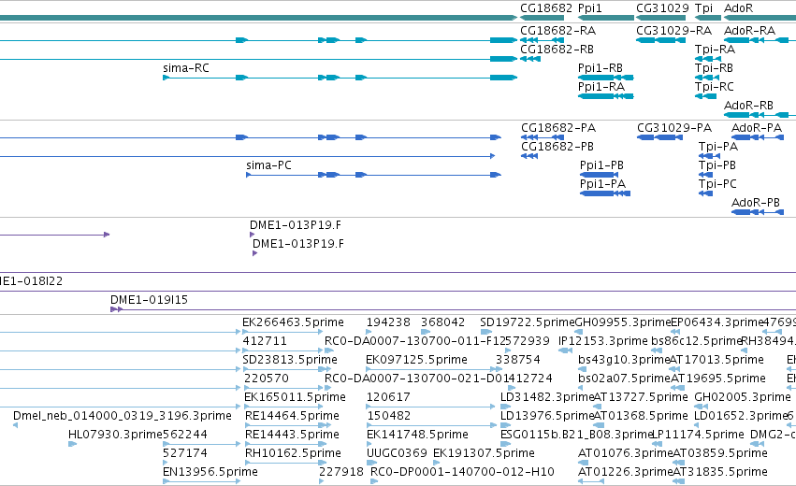
Task: Click the EK191307.5prime label
Action: click(x=484, y=453)
